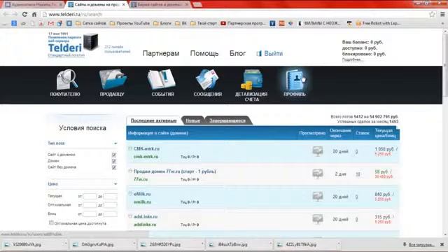Click the Telderi logo
The image size is (448, 252).
[65, 48]
